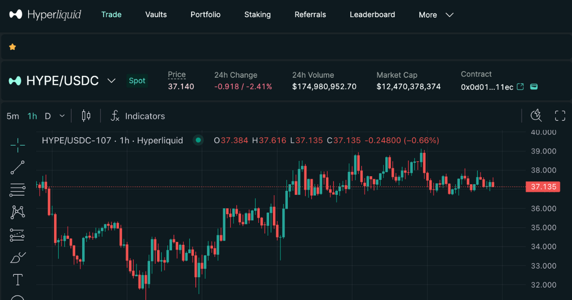The width and height of the screenshot is (572, 300).
Task: Click the Market Cap label
Action: (397, 75)
